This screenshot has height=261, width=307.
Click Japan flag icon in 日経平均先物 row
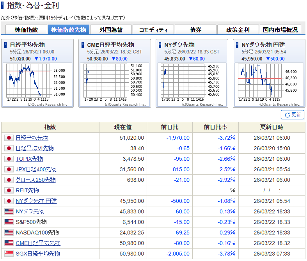9,138
